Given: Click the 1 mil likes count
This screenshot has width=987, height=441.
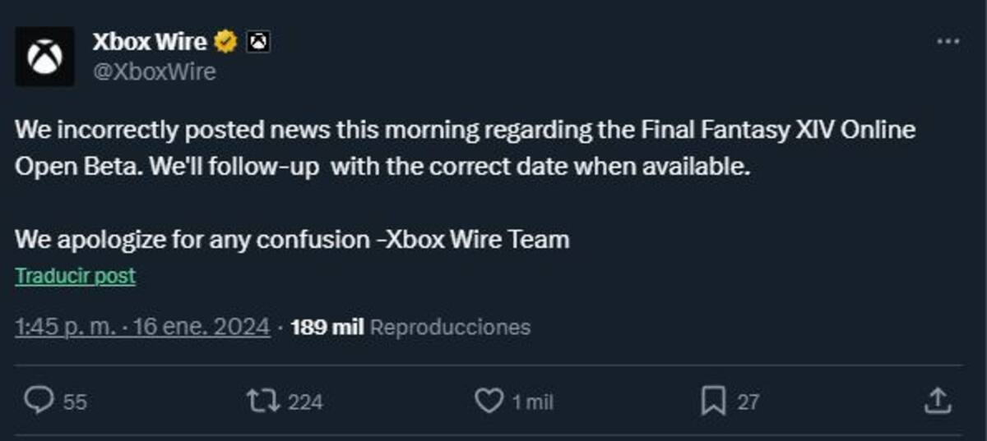Looking at the screenshot, I should pos(533,402).
